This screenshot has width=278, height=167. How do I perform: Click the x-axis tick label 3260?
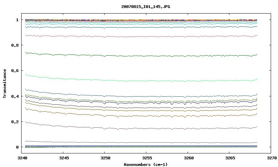[x=189, y=158]
